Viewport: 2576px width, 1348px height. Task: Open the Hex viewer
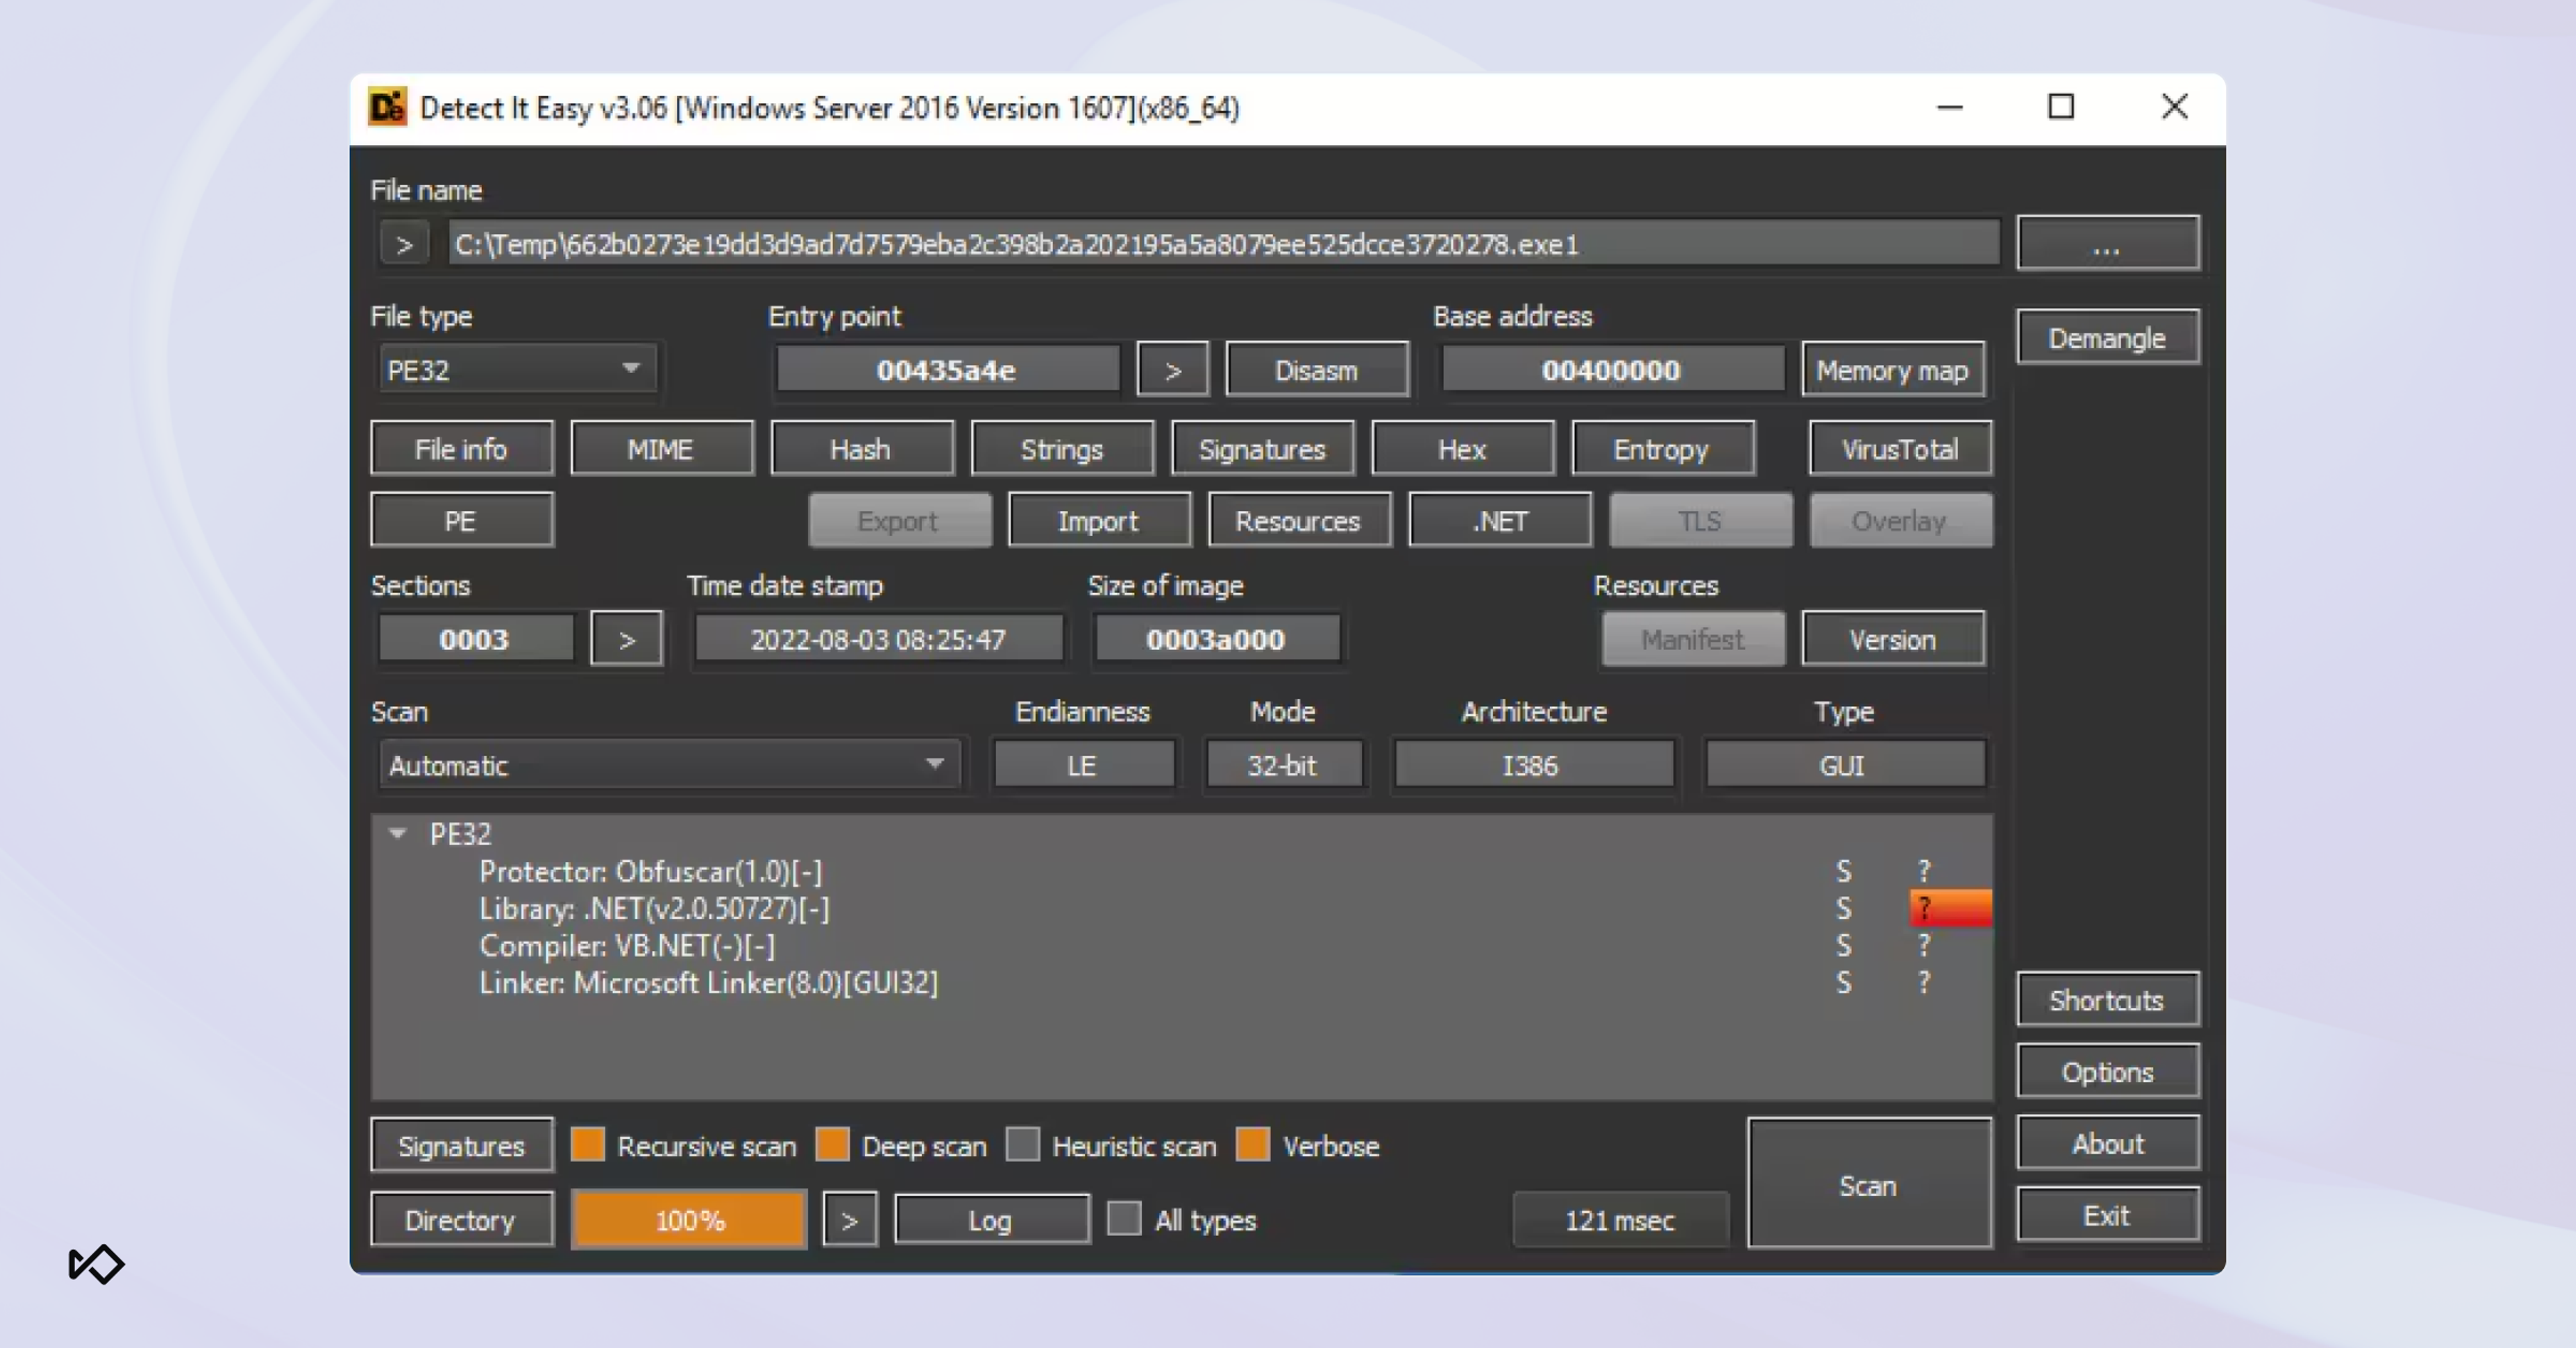[1462, 449]
